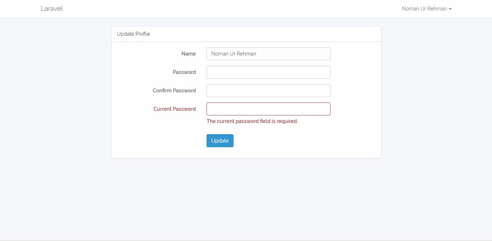This screenshot has width=492, height=241.
Task: Click the current password required error message
Action: [x=252, y=121]
